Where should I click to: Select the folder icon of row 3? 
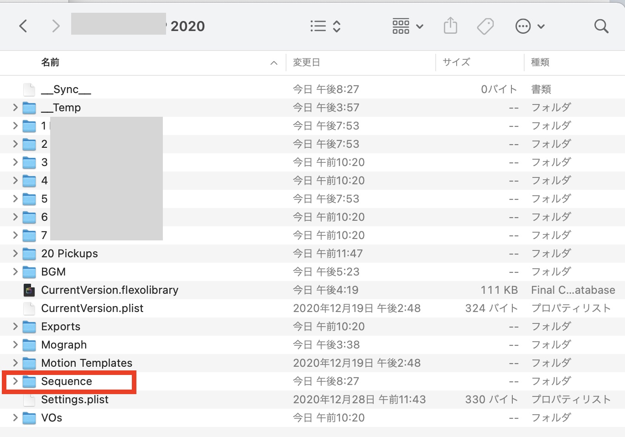[x=29, y=162]
